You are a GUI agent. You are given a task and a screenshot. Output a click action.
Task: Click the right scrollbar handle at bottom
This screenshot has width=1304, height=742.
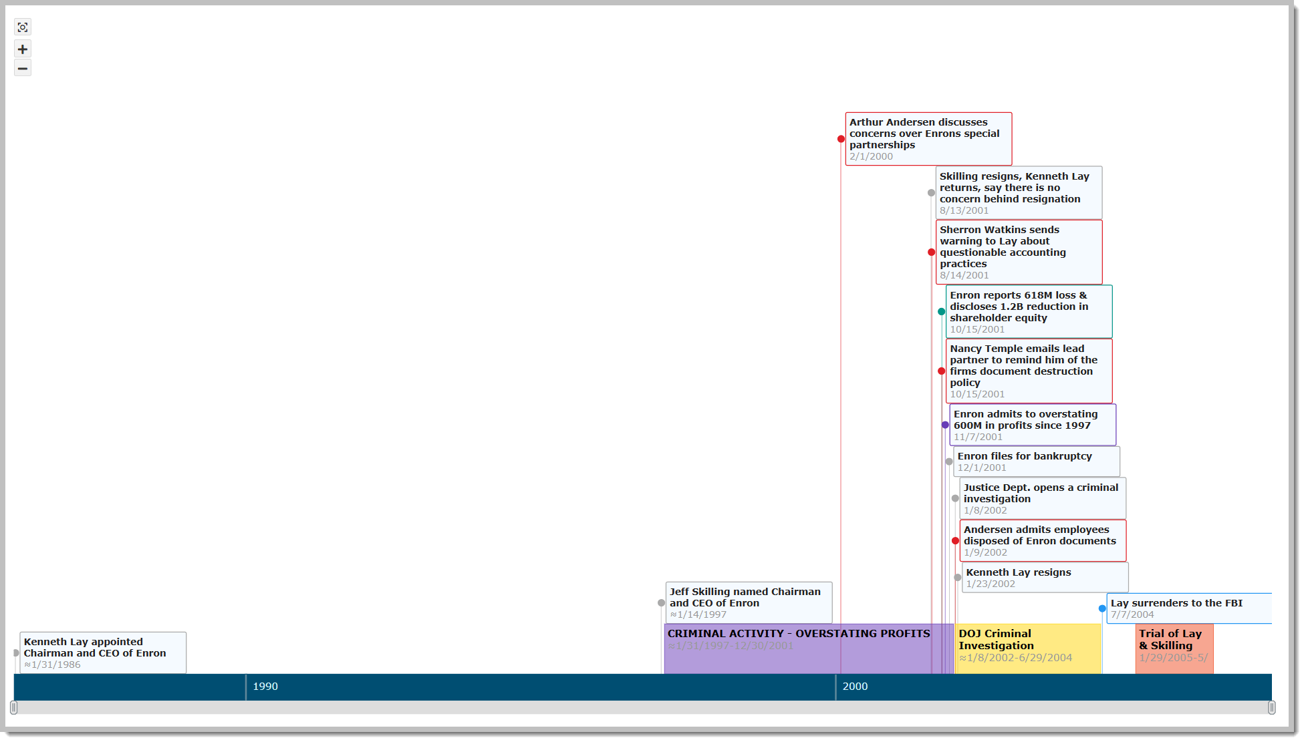pyautogui.click(x=1272, y=707)
